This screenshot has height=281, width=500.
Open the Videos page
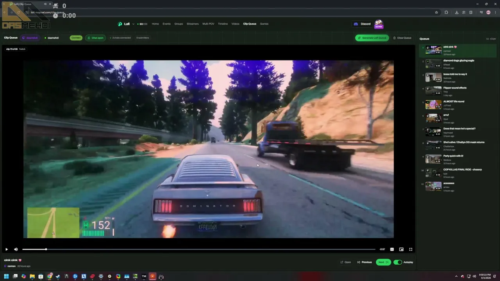pos(235,24)
